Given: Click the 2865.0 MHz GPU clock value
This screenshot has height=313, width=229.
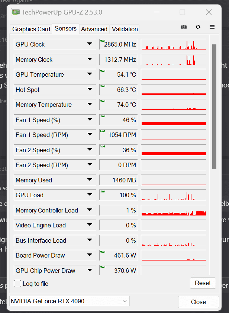Looking at the screenshot, I should point(119,44).
